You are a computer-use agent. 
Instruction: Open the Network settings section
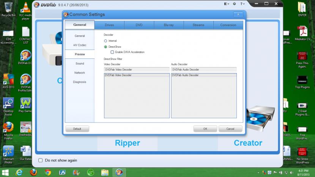tap(80, 73)
